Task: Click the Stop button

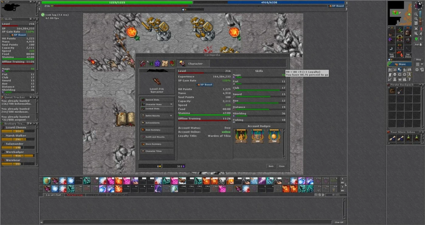Action: coord(418,59)
